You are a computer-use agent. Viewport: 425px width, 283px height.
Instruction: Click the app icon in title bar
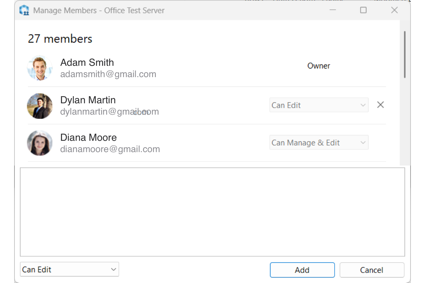[24, 10]
